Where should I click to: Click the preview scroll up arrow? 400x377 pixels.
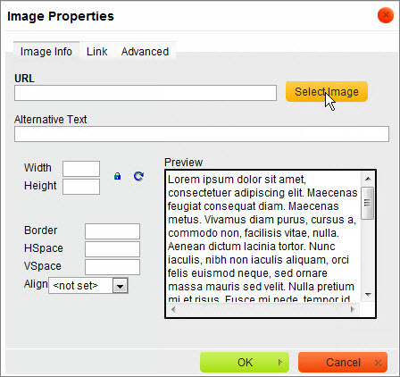click(x=368, y=179)
